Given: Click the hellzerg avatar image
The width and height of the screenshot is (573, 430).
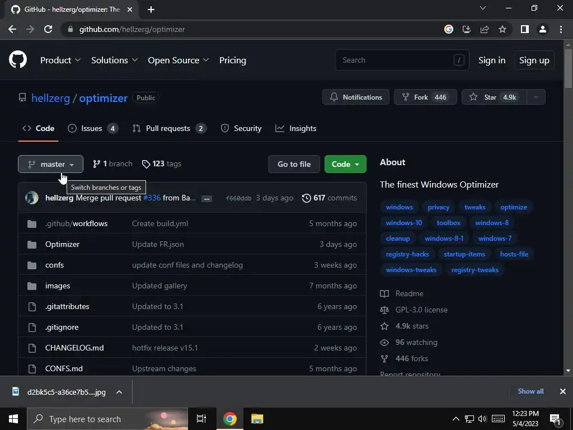Looking at the screenshot, I should coord(32,198).
